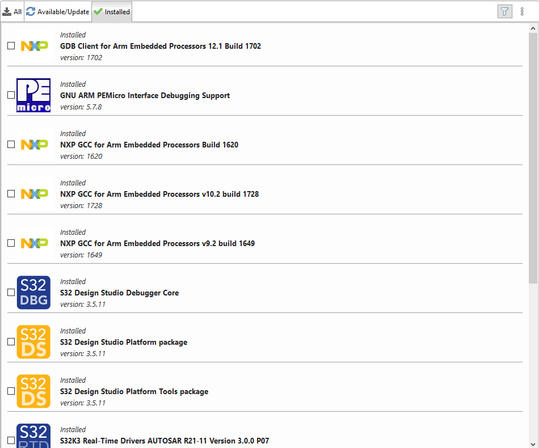Select 'S32 Design Studio Platform package' title
539x448 pixels.
click(x=124, y=342)
